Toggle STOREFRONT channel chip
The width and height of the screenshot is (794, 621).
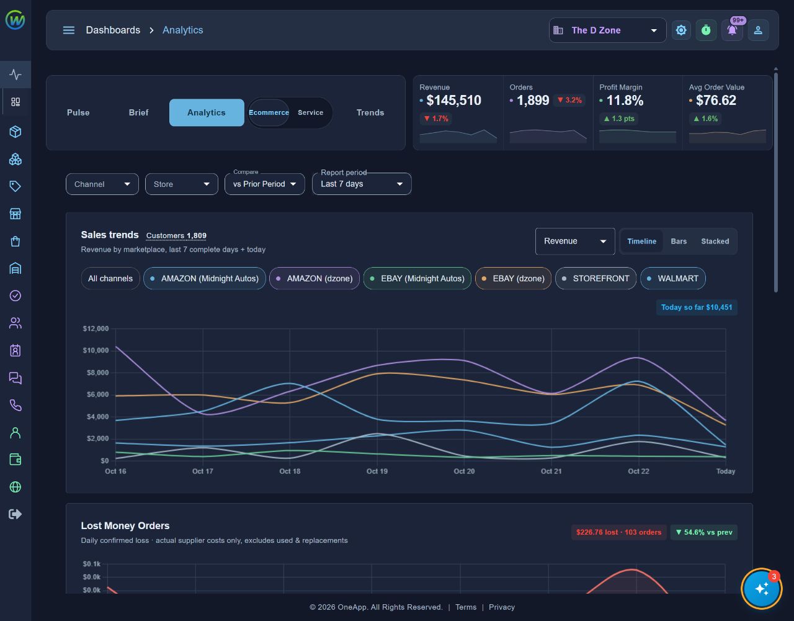click(596, 278)
